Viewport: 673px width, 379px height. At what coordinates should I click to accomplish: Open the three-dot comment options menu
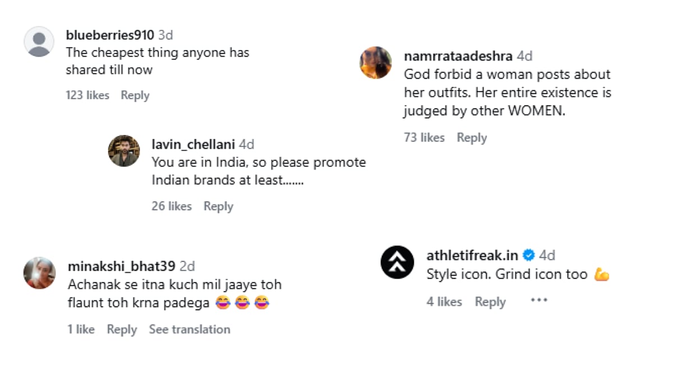click(538, 300)
